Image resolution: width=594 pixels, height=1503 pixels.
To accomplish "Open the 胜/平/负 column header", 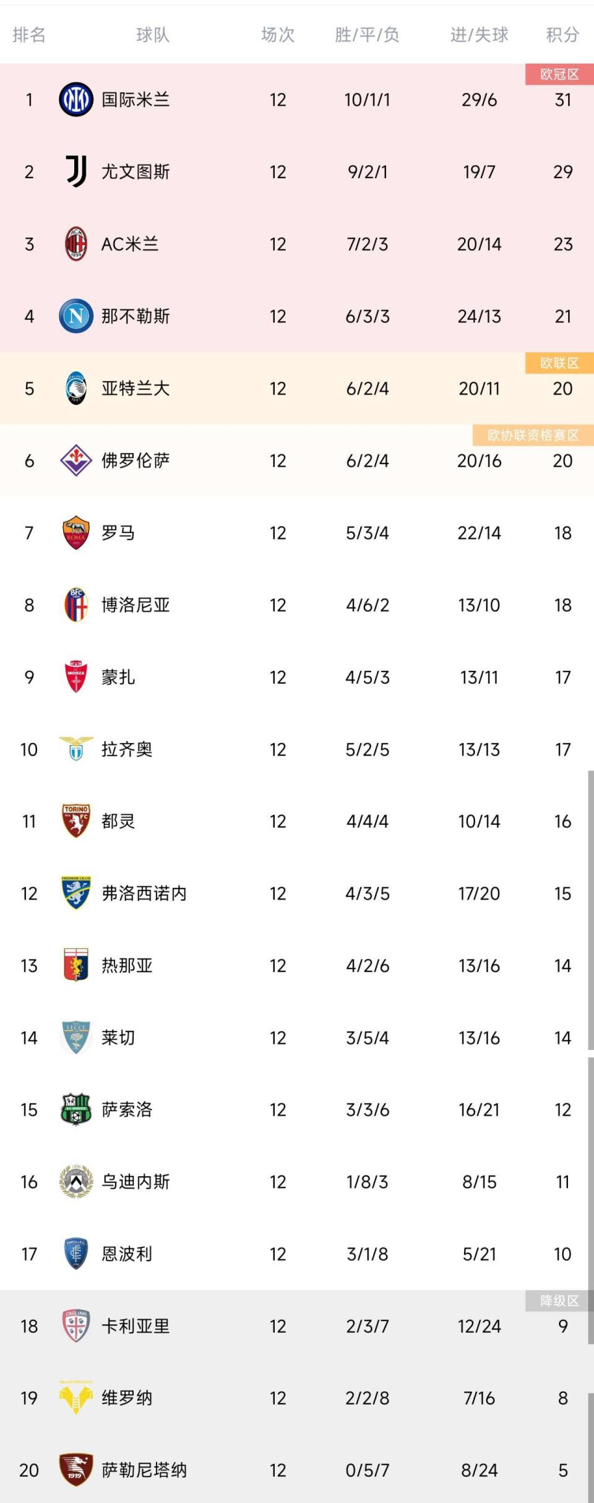I will tap(368, 36).
